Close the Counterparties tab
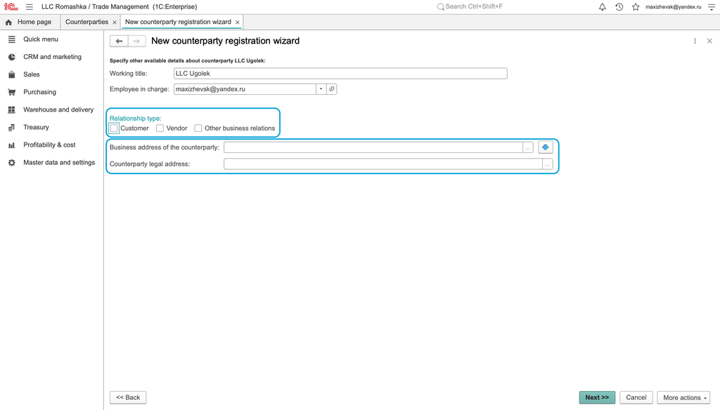 [x=115, y=22]
